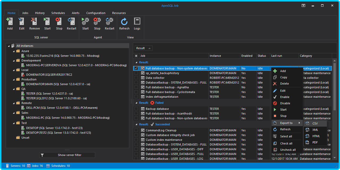Sort by the Instance column header
340x170 pixels.
(224, 56)
